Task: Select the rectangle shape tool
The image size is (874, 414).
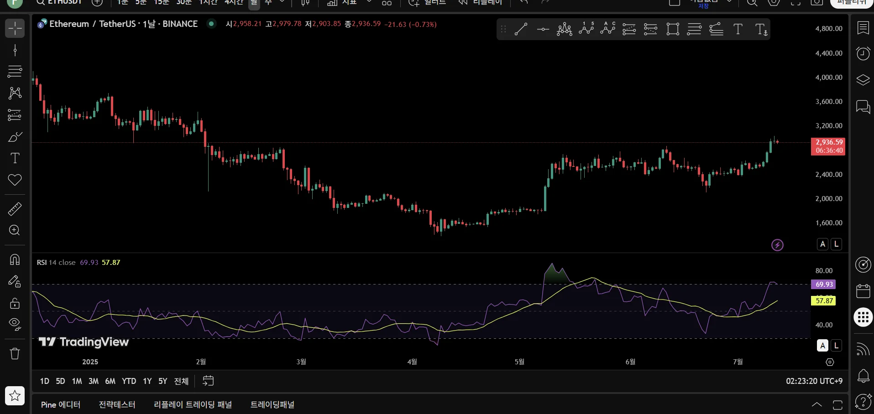Action: tap(673, 29)
